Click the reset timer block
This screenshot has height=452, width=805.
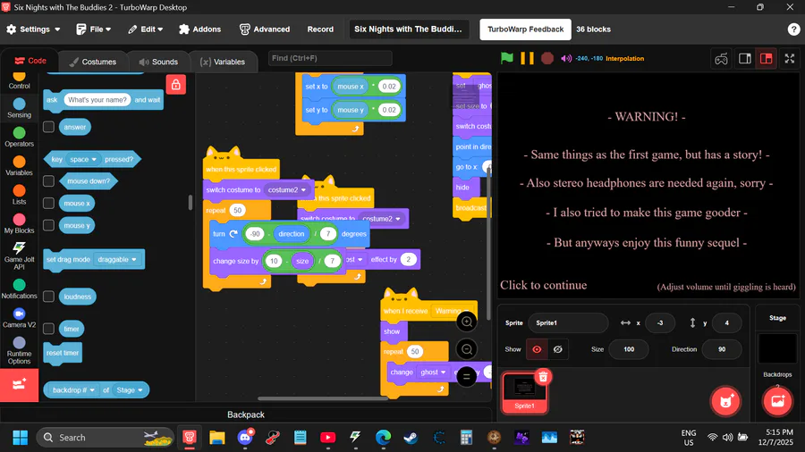pyautogui.click(x=63, y=353)
